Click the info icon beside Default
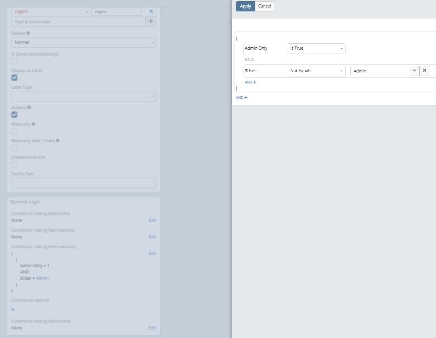 point(28,33)
